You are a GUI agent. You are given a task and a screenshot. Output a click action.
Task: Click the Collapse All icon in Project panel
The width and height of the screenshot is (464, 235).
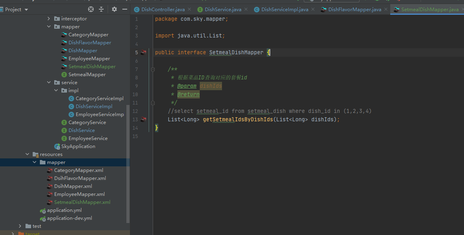(x=101, y=9)
